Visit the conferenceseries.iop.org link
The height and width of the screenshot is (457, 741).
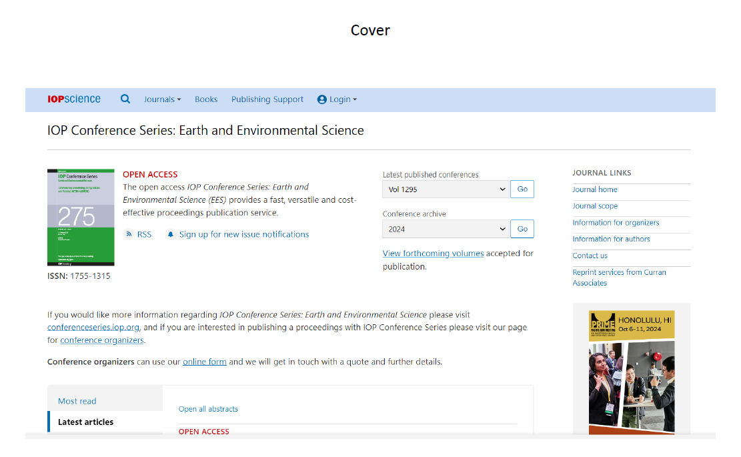pos(93,327)
